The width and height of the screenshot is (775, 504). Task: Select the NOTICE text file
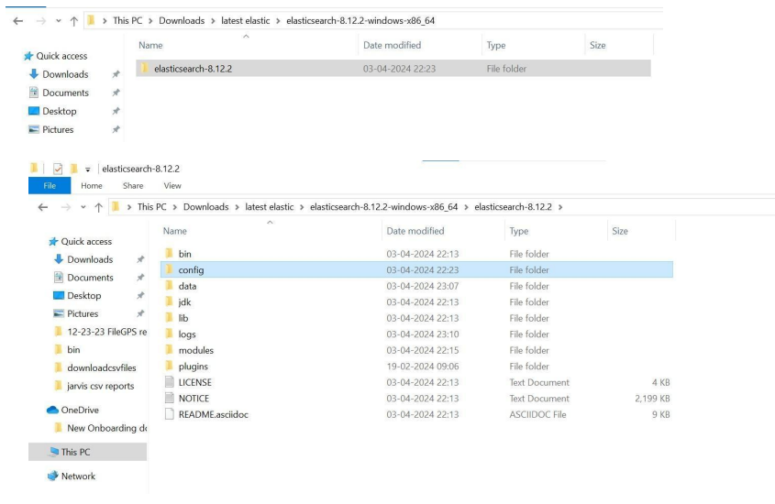416,399
